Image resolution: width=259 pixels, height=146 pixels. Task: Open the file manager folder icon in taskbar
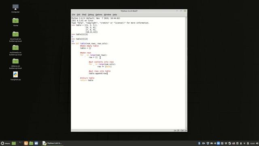(31, 143)
